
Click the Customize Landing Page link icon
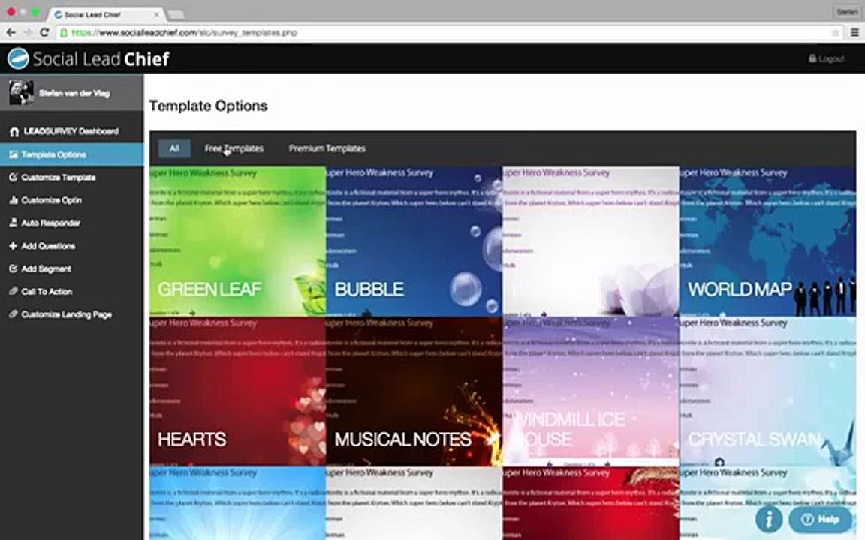click(x=14, y=314)
